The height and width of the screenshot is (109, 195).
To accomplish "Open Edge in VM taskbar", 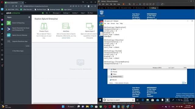I will 143,100.
